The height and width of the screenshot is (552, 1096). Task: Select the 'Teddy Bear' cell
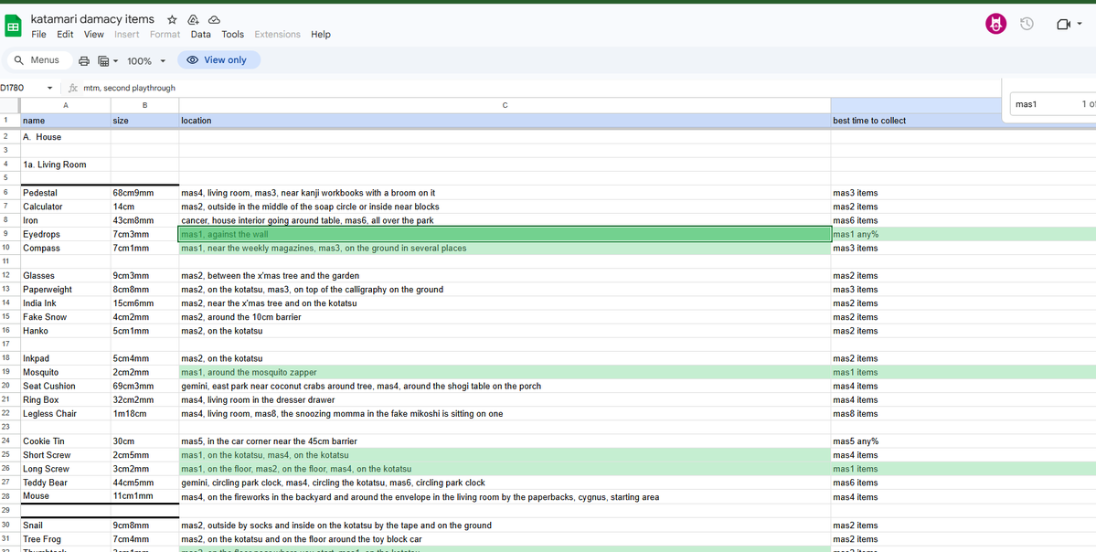(x=66, y=483)
